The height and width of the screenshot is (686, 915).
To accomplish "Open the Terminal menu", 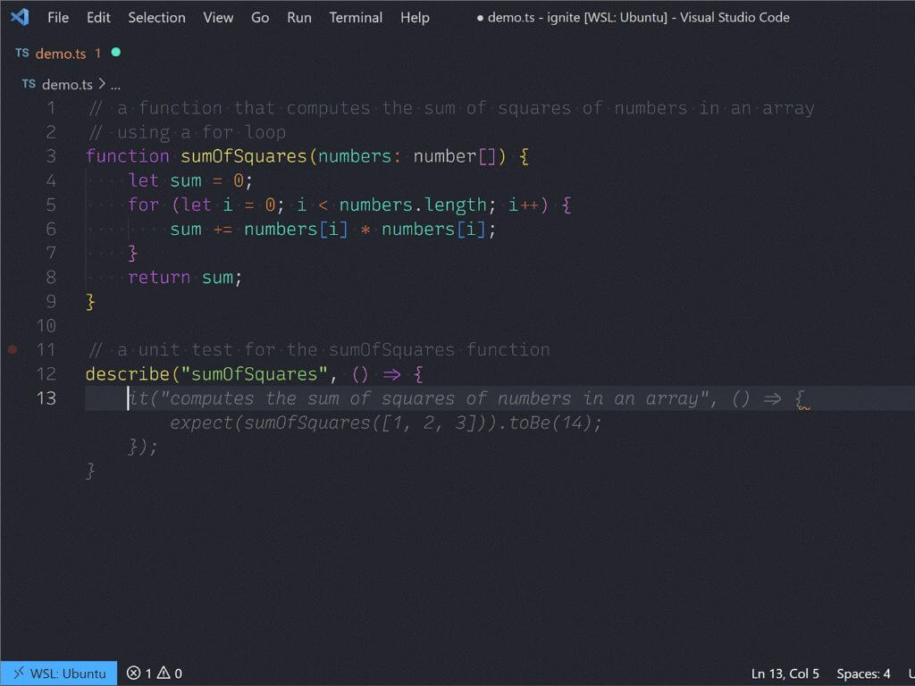I will (356, 17).
